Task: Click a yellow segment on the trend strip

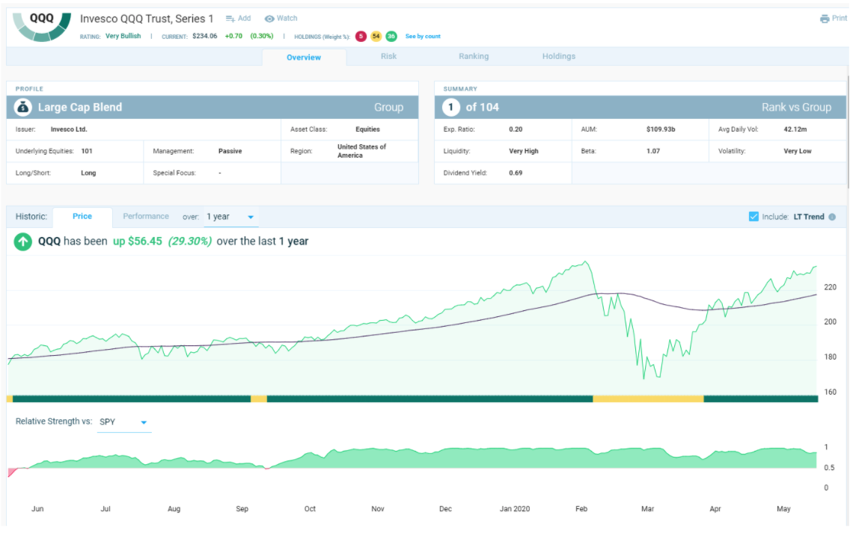Action: pyautogui.click(x=648, y=399)
